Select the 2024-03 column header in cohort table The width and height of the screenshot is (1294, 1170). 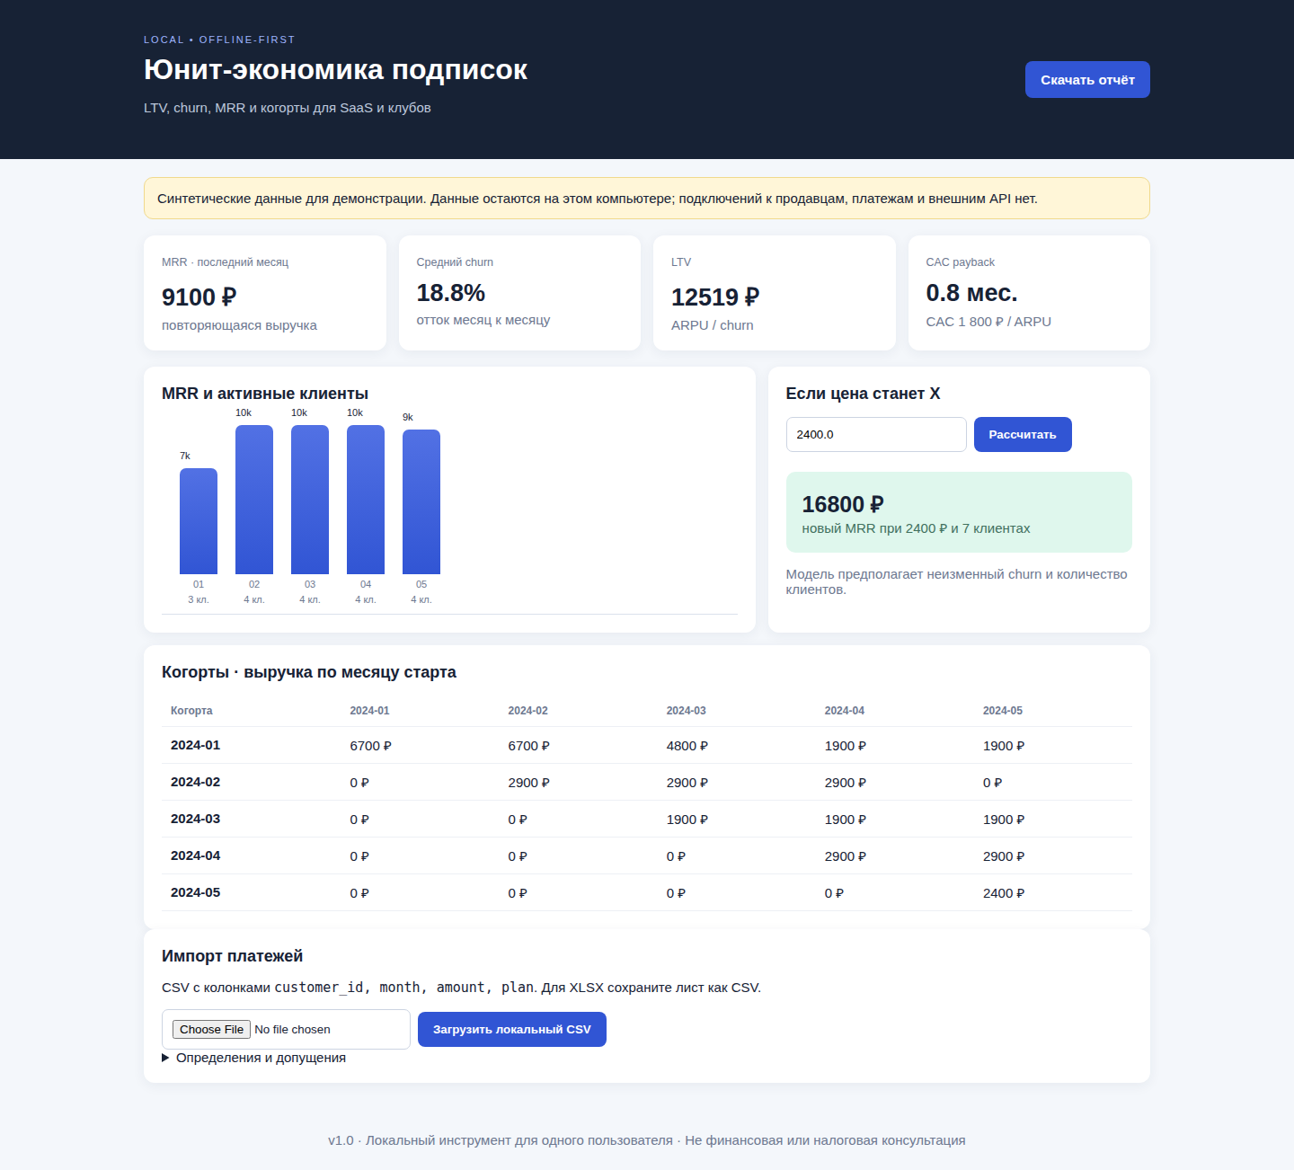687,711
